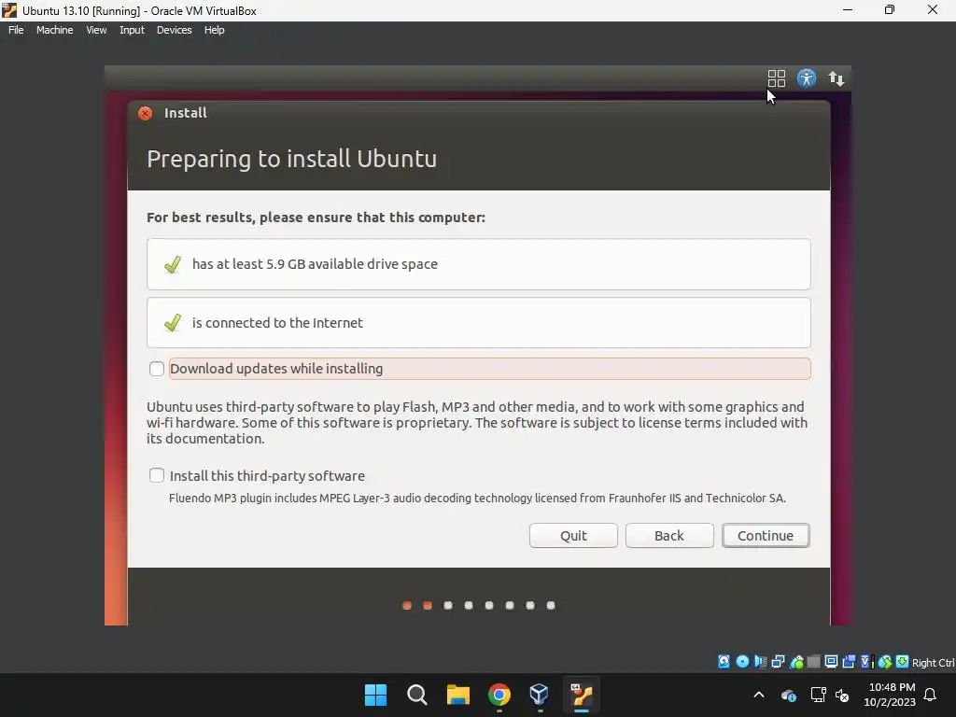Viewport: 956px width, 717px height.
Task: Click the Continue button
Action: pyautogui.click(x=766, y=535)
